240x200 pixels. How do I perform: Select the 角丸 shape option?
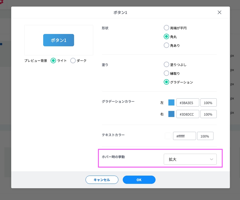(166, 36)
